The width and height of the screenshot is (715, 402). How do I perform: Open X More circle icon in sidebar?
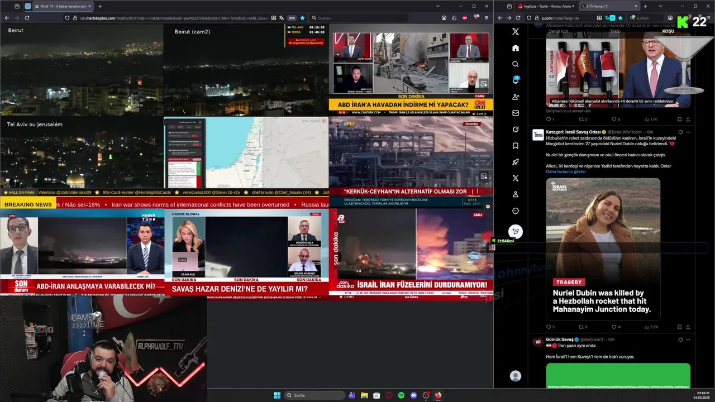click(x=516, y=211)
